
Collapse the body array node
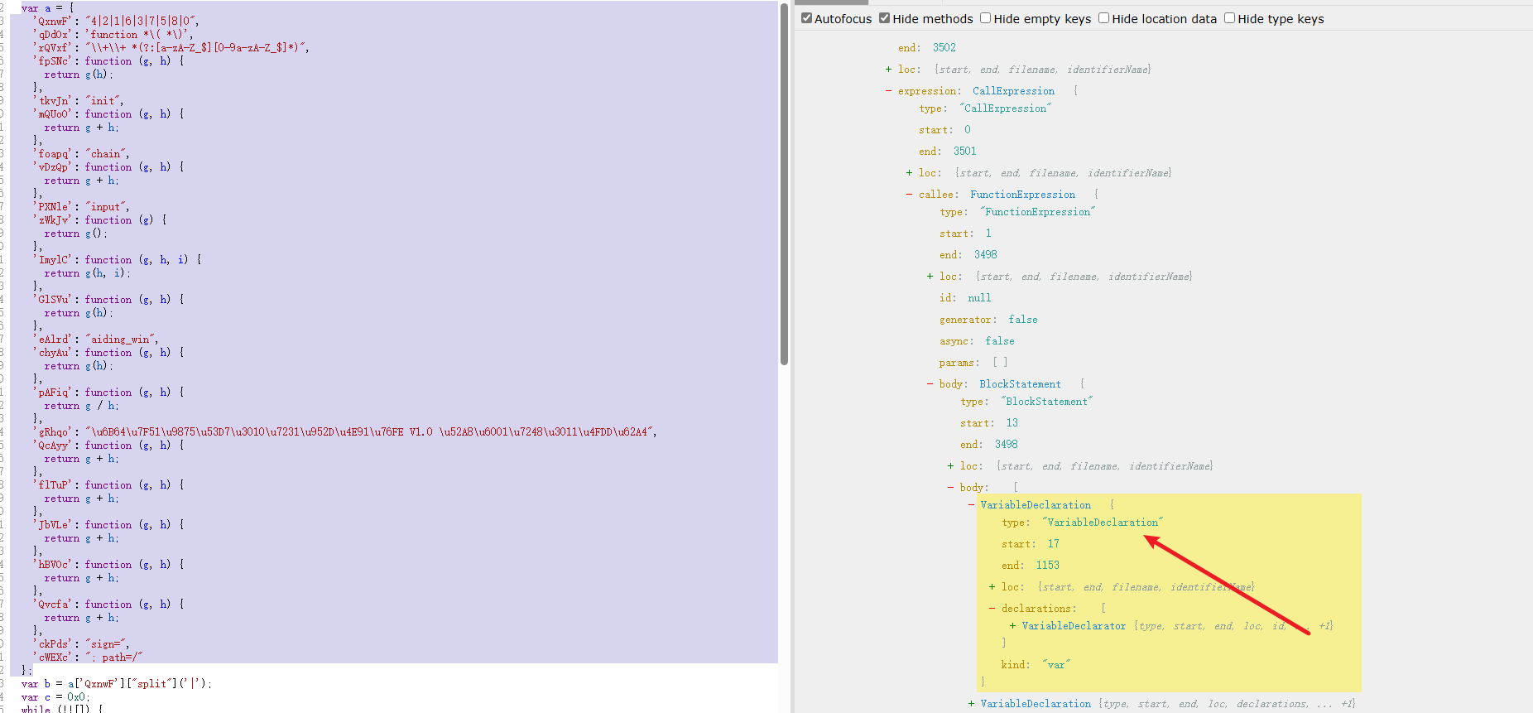(950, 488)
